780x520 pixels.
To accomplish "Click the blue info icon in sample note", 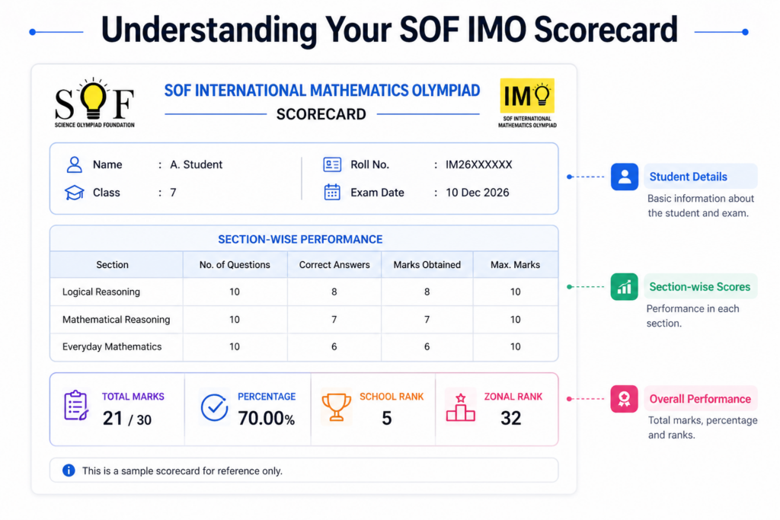I will [69, 471].
